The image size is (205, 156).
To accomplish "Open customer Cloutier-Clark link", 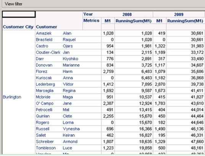I will (x=48, y=53).
